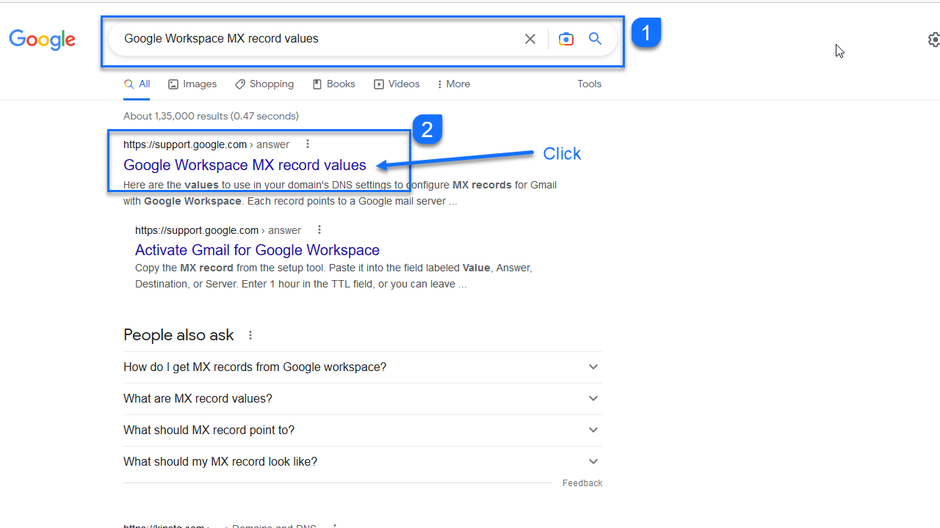Open options for first support.google.com result
Viewport: 940px width, 528px height.
pos(308,144)
